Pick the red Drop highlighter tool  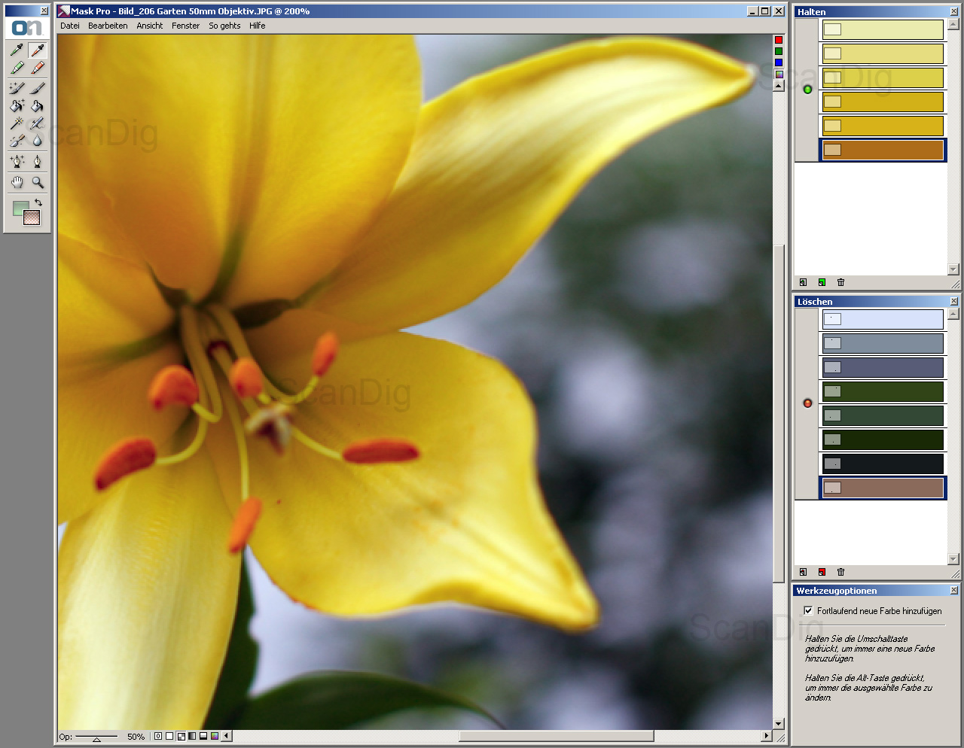pos(37,68)
